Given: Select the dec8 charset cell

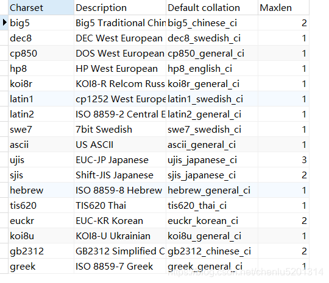Looking at the screenshot, I should tap(41, 38).
